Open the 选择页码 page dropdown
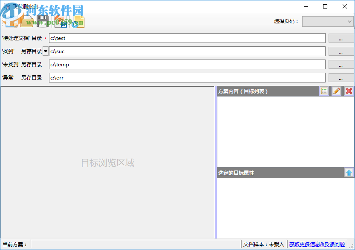 click(x=328, y=21)
